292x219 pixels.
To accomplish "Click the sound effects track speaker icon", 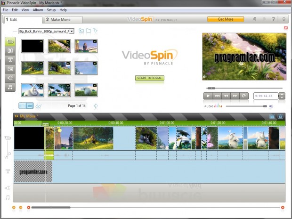I will pos(8,188).
